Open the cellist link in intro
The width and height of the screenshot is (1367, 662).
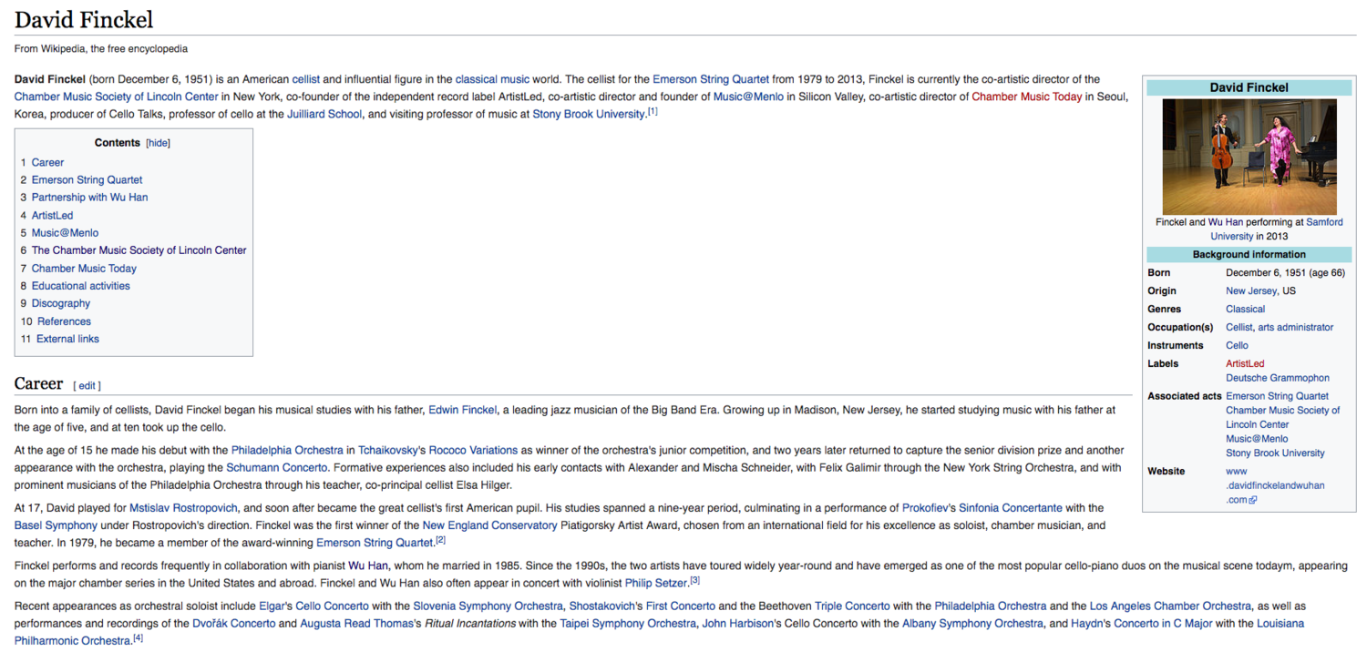pyautogui.click(x=306, y=79)
